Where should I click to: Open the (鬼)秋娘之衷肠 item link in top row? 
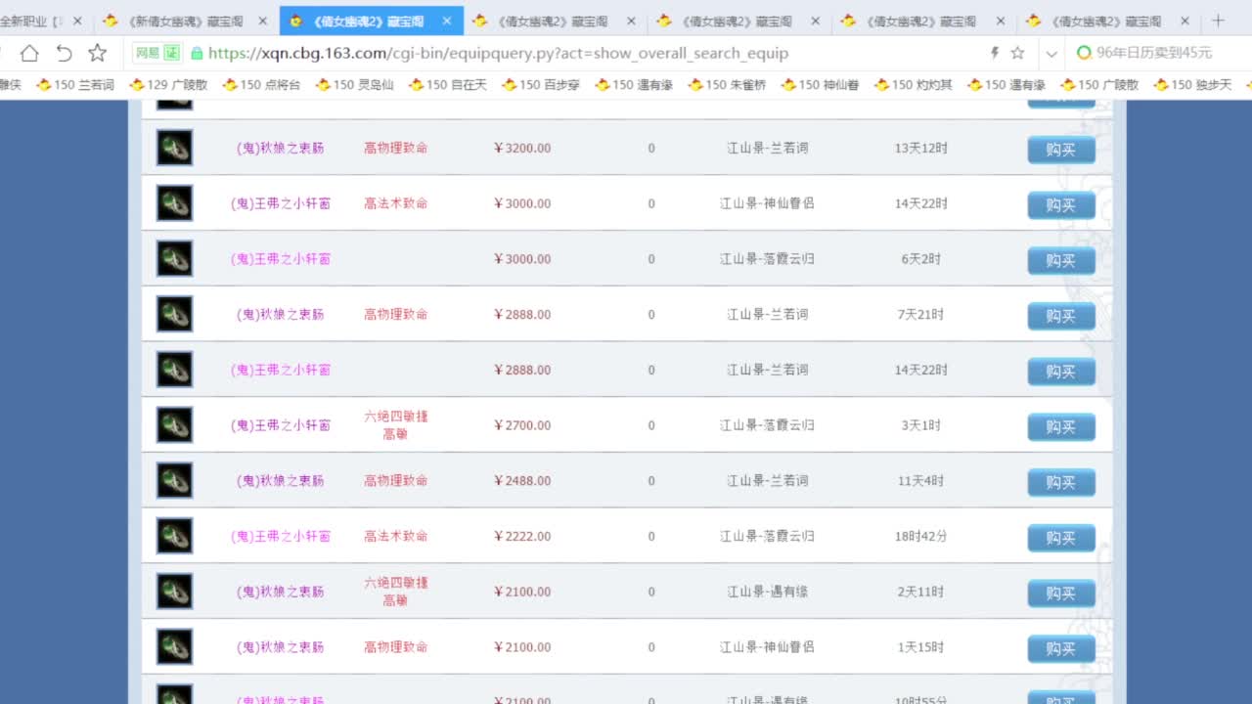pyautogui.click(x=283, y=149)
